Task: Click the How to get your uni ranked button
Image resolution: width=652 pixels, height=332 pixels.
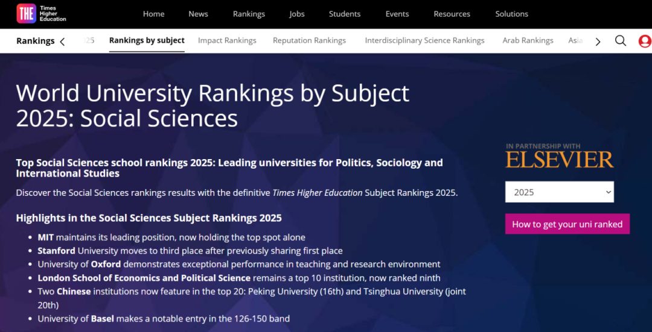Action: pos(567,224)
